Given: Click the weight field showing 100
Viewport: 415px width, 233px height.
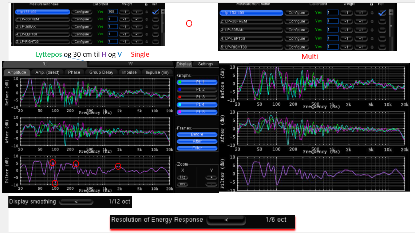Looking at the screenshot, I should click(112, 12).
